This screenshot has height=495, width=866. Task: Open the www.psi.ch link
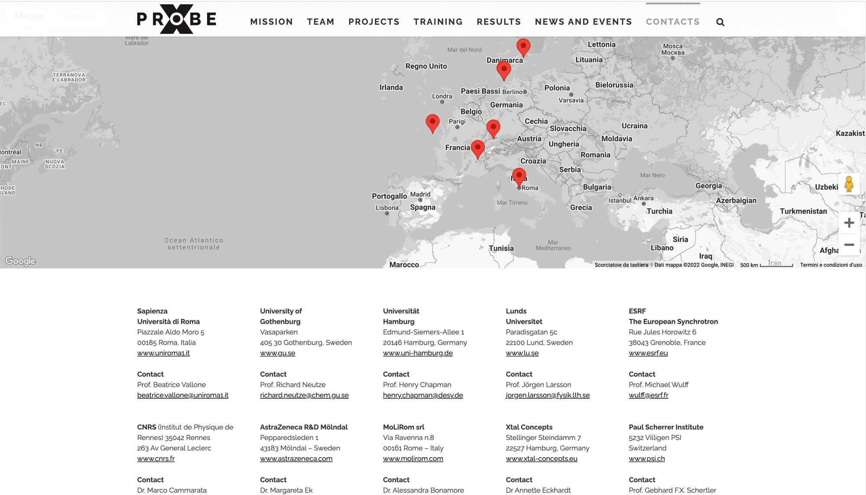(x=646, y=459)
